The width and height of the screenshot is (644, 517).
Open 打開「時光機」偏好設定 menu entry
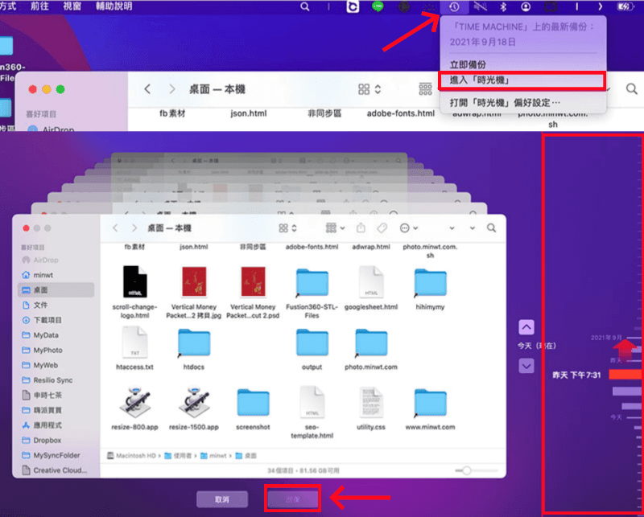click(x=505, y=102)
